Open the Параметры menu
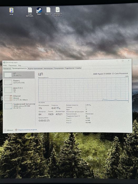The image size is (138, 184). [x=13, y=65]
